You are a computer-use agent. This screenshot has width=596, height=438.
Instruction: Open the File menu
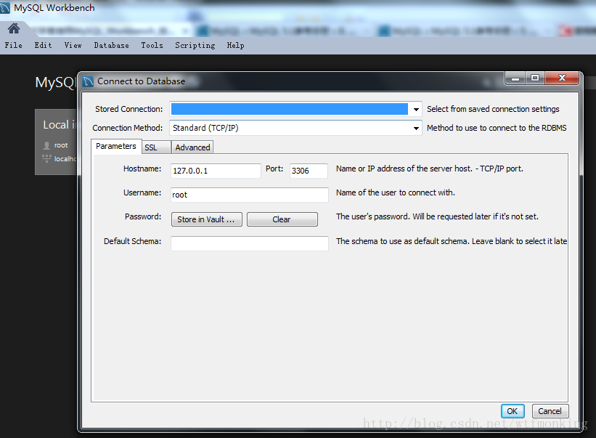13,45
